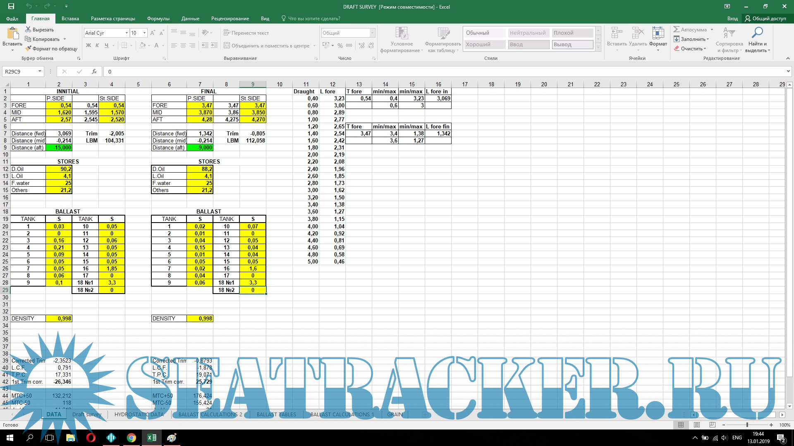794x446 pixels.
Task: Click the Conditional Formatting icon
Action: (x=401, y=34)
